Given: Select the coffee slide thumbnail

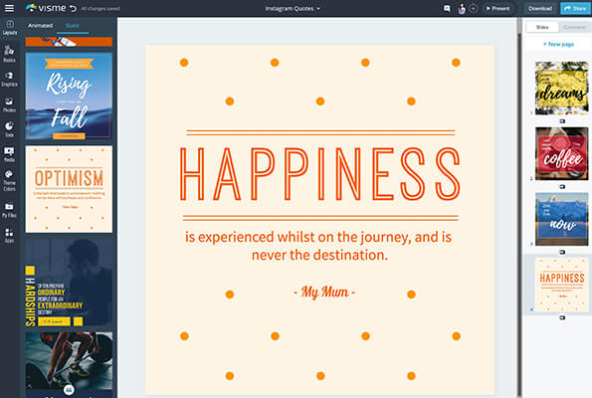Looking at the screenshot, I should tap(561, 153).
